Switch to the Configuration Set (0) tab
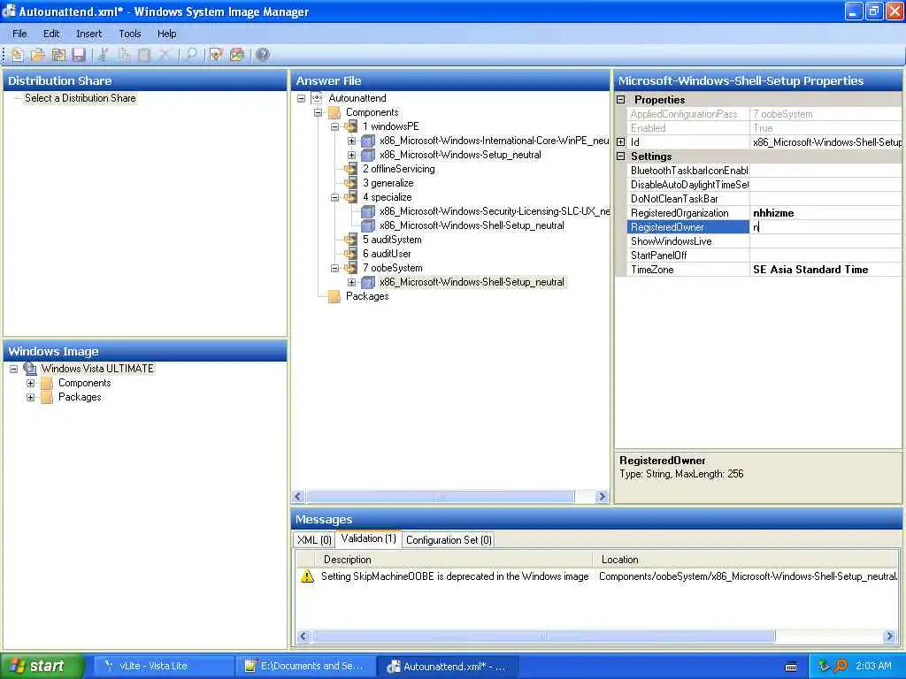 point(449,540)
